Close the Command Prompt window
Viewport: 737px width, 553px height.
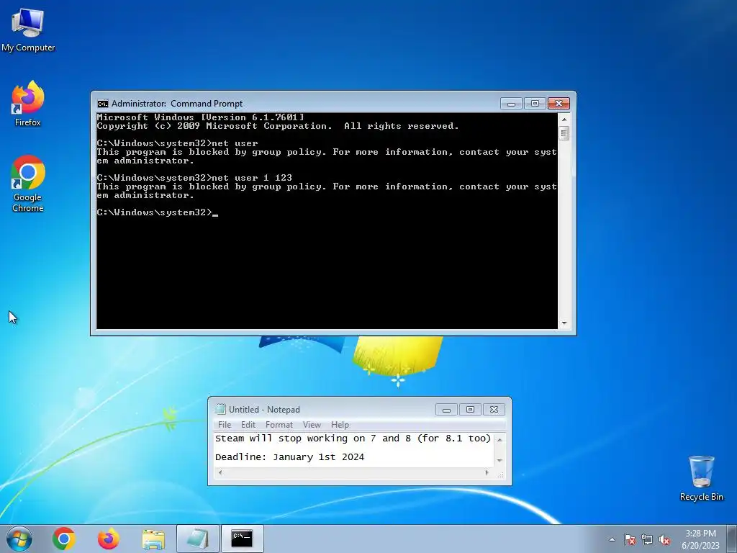(x=559, y=104)
